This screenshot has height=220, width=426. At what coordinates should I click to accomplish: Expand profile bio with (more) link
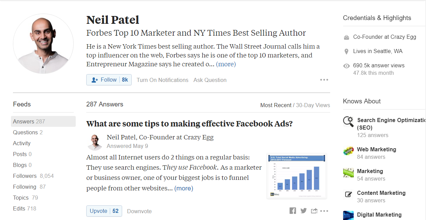[226, 64]
